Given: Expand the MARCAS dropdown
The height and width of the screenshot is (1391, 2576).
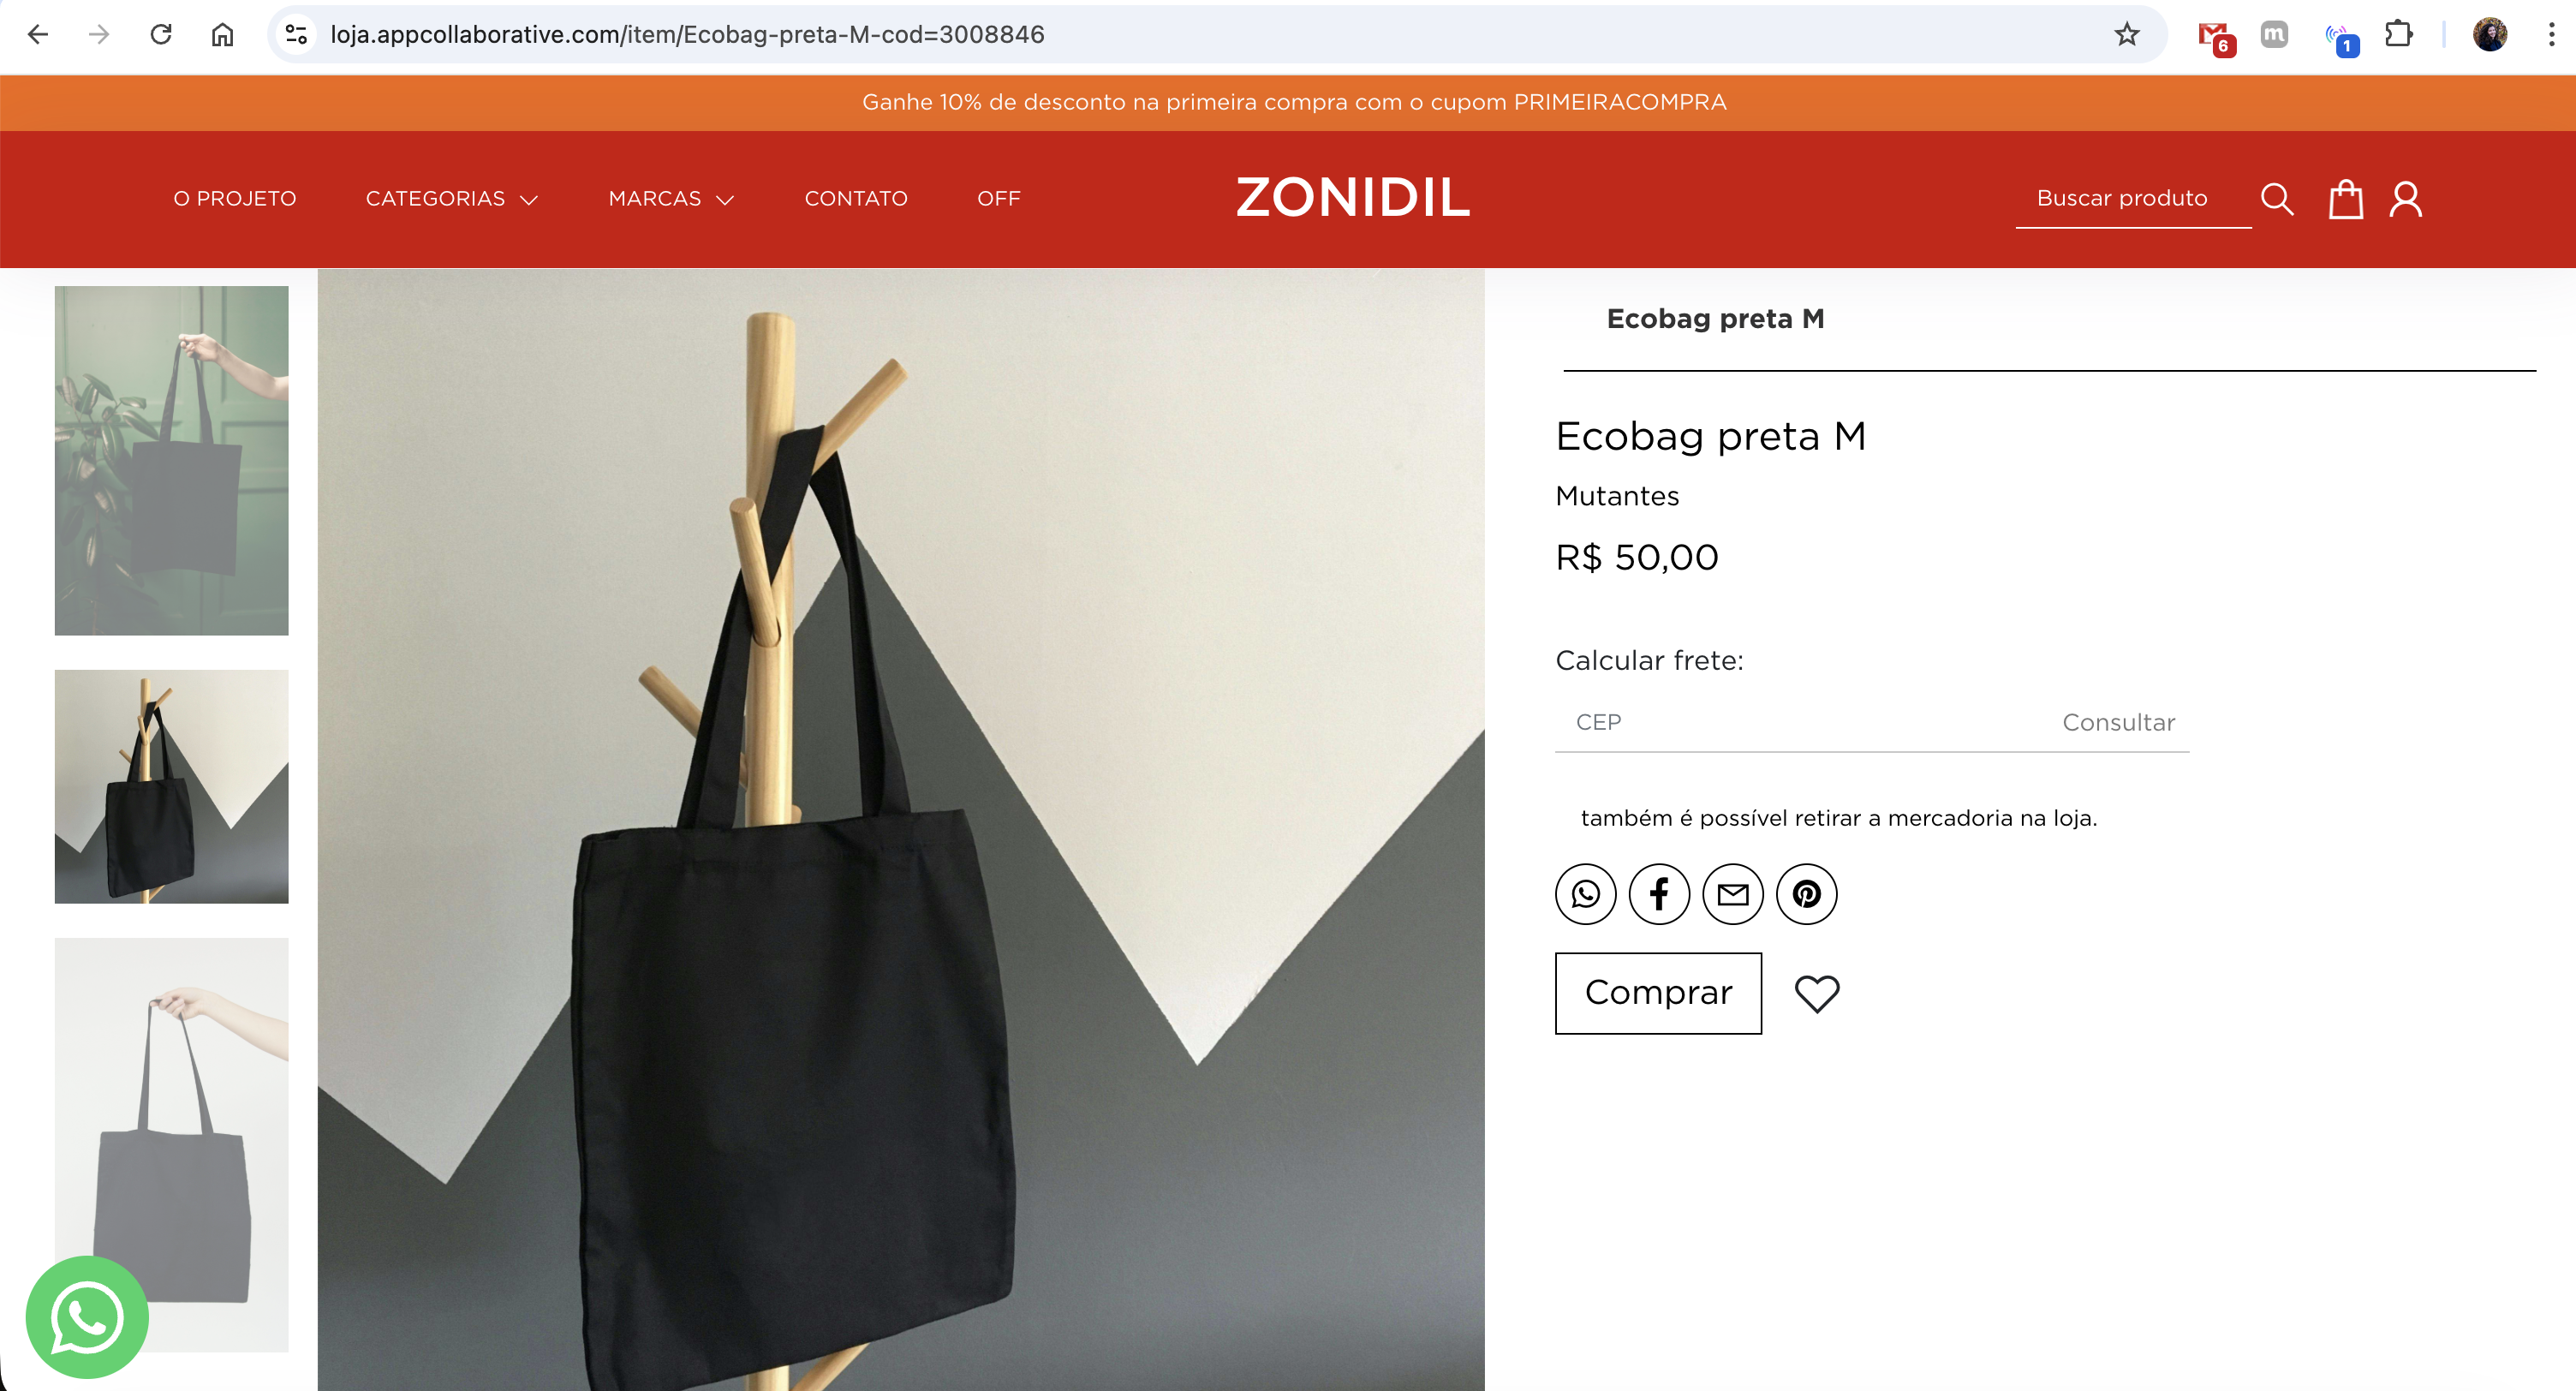Looking at the screenshot, I should [671, 199].
